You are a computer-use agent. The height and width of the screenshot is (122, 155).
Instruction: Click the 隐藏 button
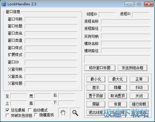pos(117,88)
